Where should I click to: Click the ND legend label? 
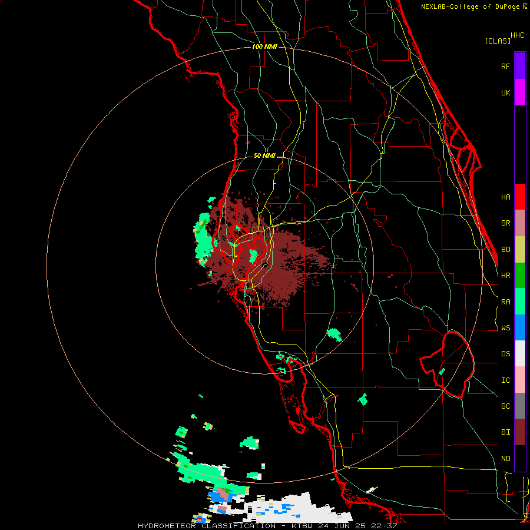[505, 459]
